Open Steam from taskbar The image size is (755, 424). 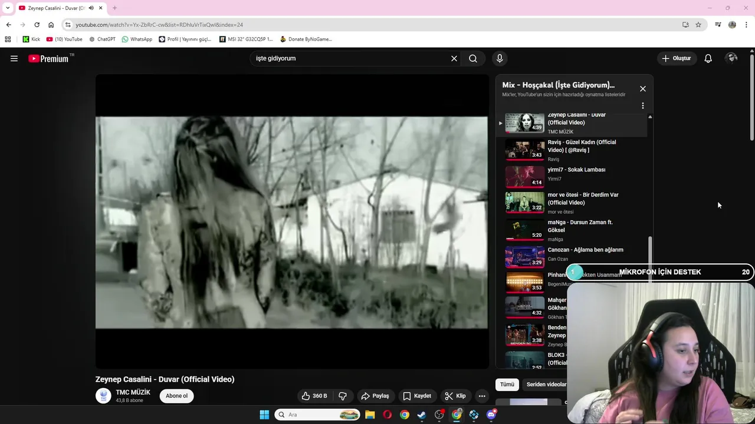[x=422, y=415]
